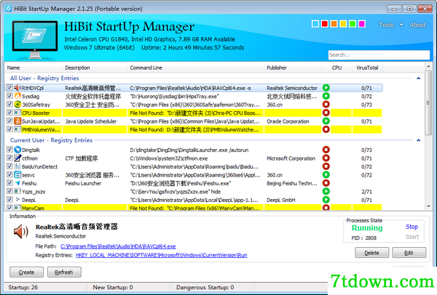The image size is (437, 295).
Task: Sort by the Publisher column header
Action: [x=294, y=68]
